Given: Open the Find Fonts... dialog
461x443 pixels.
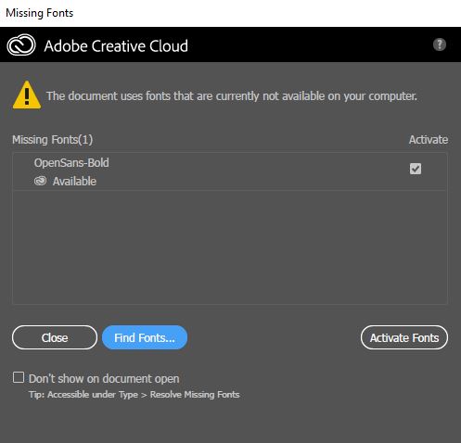Looking at the screenshot, I should [145, 337].
